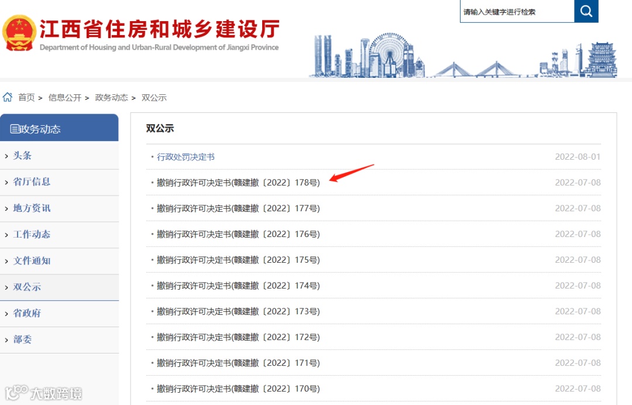This screenshot has width=632, height=405.
Task: Select 头条 in sidebar menu
Action: click(x=22, y=156)
